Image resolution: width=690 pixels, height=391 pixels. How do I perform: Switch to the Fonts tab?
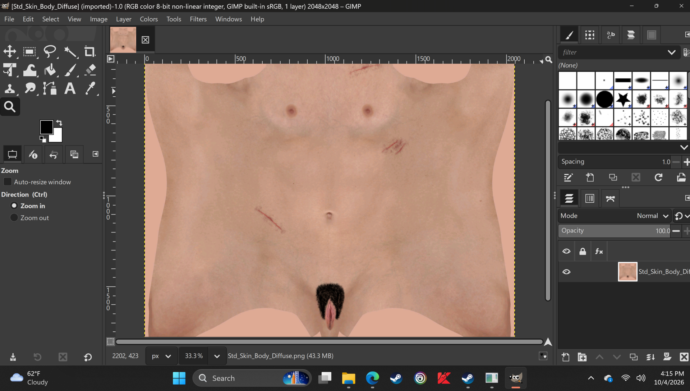[611, 35]
